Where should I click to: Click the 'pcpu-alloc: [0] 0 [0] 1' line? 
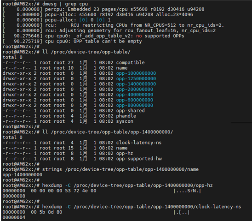[x=57, y=20]
